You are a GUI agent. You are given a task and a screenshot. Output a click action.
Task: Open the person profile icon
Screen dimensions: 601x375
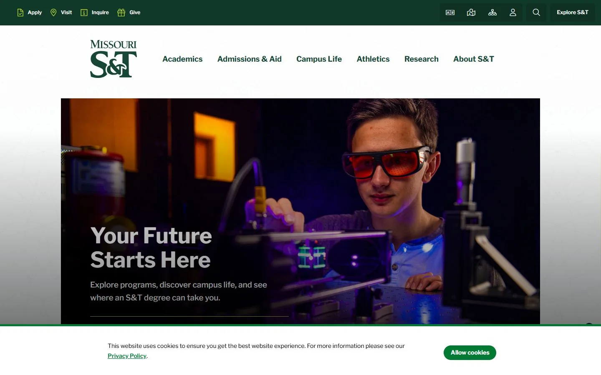pos(513,12)
